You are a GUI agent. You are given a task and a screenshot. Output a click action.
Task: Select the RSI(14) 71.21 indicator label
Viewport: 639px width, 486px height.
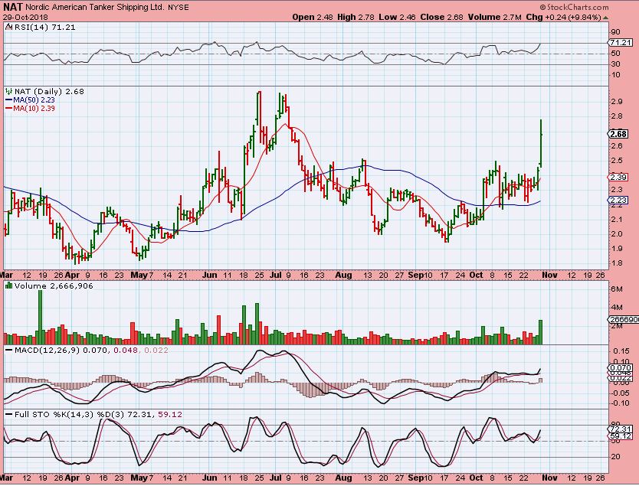pos(45,28)
